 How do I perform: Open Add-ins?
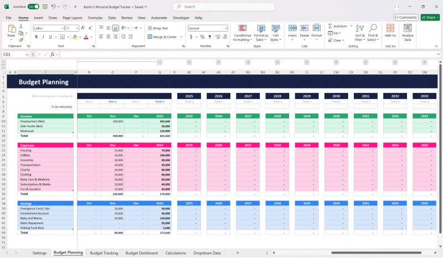[390, 30]
